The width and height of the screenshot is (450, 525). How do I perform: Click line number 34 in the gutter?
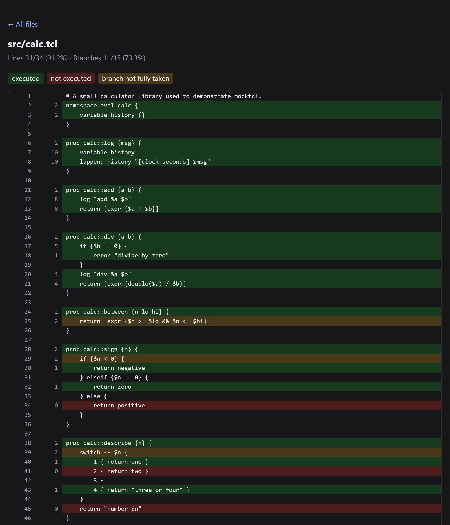tap(28, 406)
